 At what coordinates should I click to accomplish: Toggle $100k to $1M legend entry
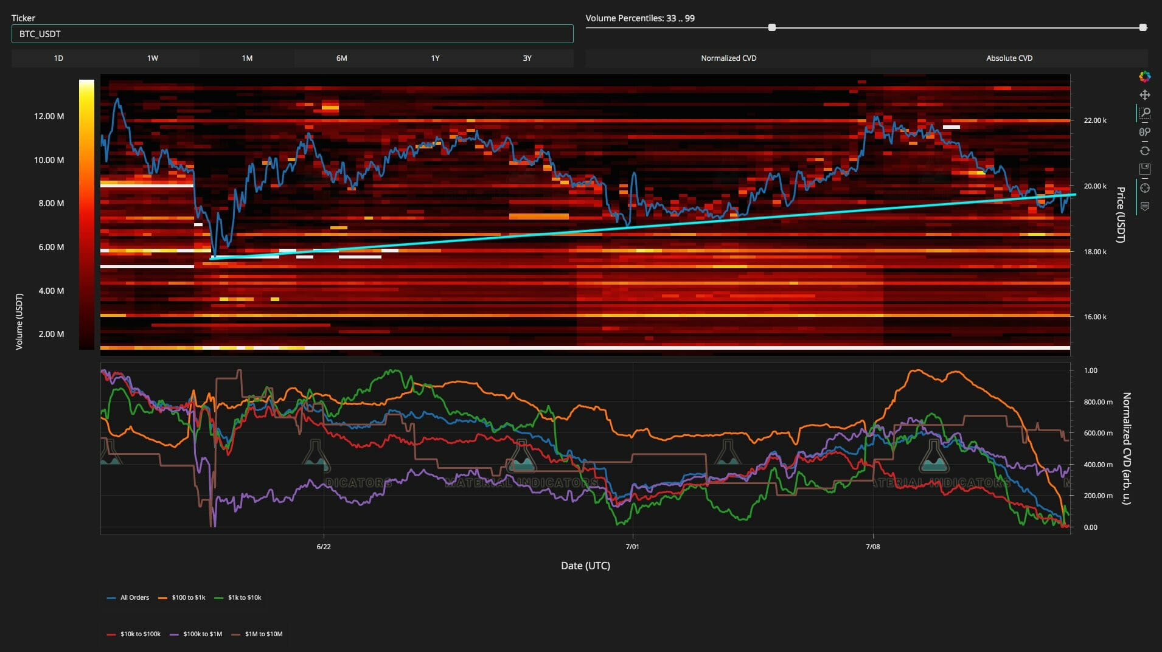tap(196, 634)
